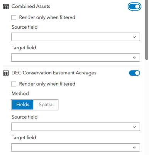The height and width of the screenshot is (155, 149).
Task: Click the DEC Conservation Easement Acreages title
Action: click(x=54, y=73)
